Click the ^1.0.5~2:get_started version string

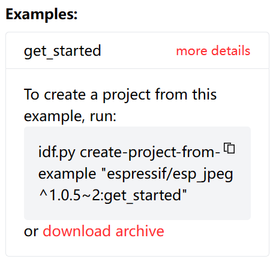click(113, 195)
